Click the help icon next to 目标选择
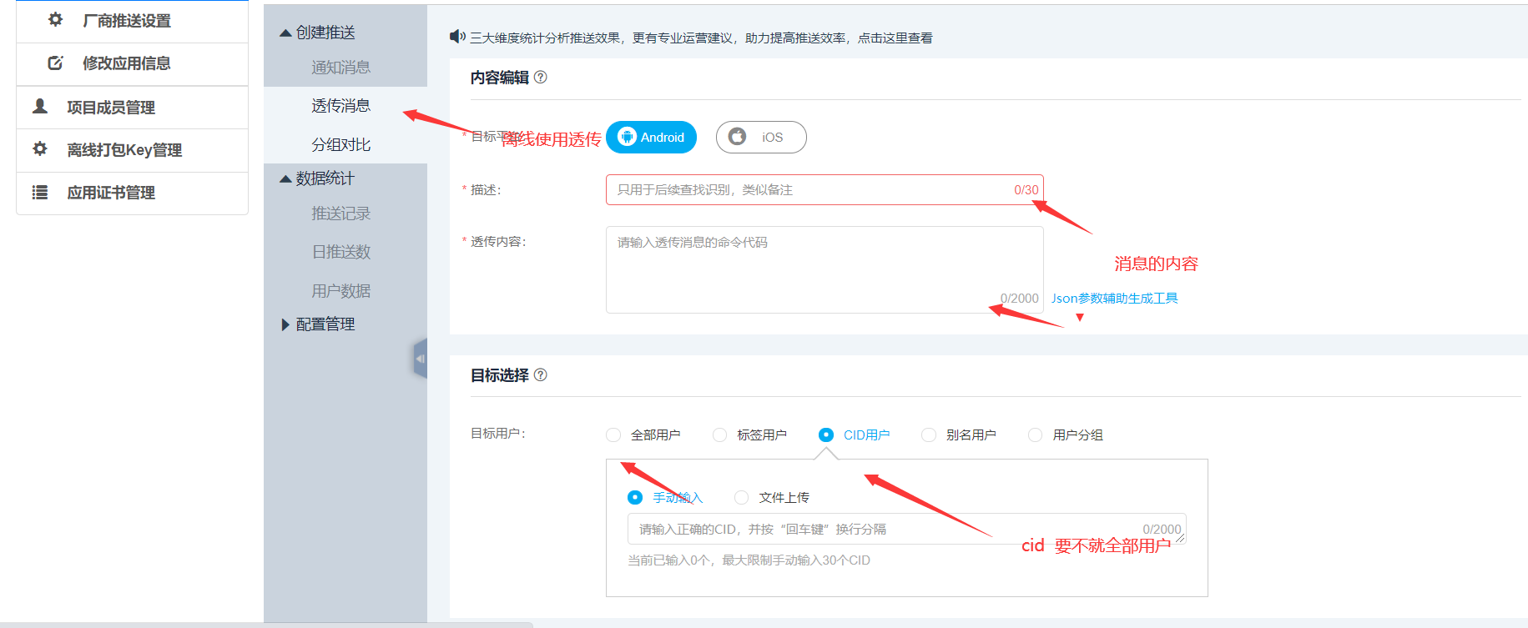Viewport: 1528px width, 628px height. (541, 374)
